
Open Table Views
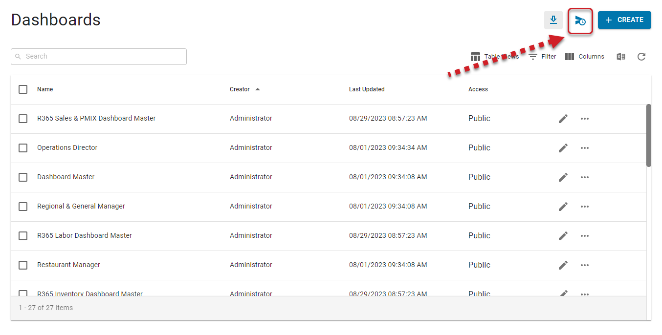tap(494, 57)
